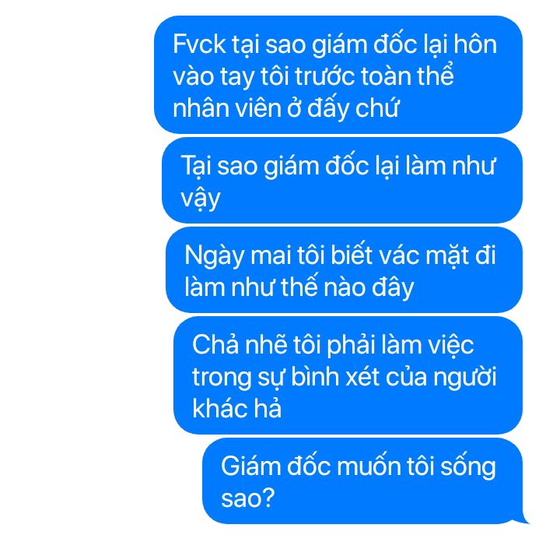Select the 'Giám đốc muốn tôi sống sao?' message
Viewport: 560px width, 542px height.
(x=362, y=480)
